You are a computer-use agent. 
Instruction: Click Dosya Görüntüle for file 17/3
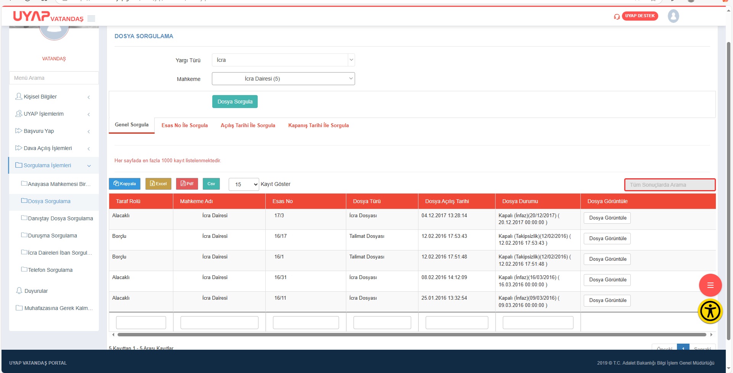[607, 218]
